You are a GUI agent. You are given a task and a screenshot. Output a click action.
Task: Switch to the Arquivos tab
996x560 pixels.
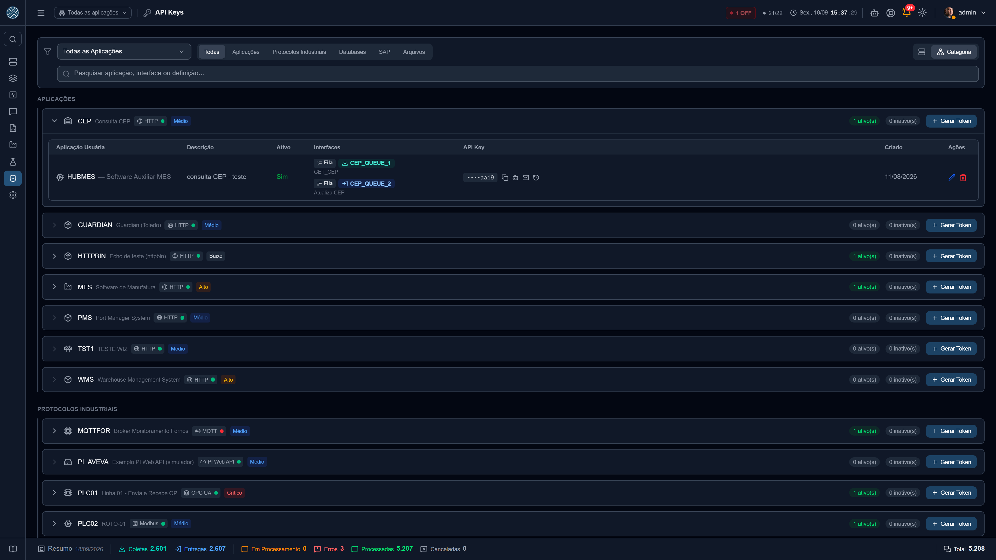point(414,52)
